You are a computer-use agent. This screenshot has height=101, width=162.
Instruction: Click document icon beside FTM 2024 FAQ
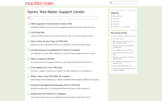[x=29, y=33]
